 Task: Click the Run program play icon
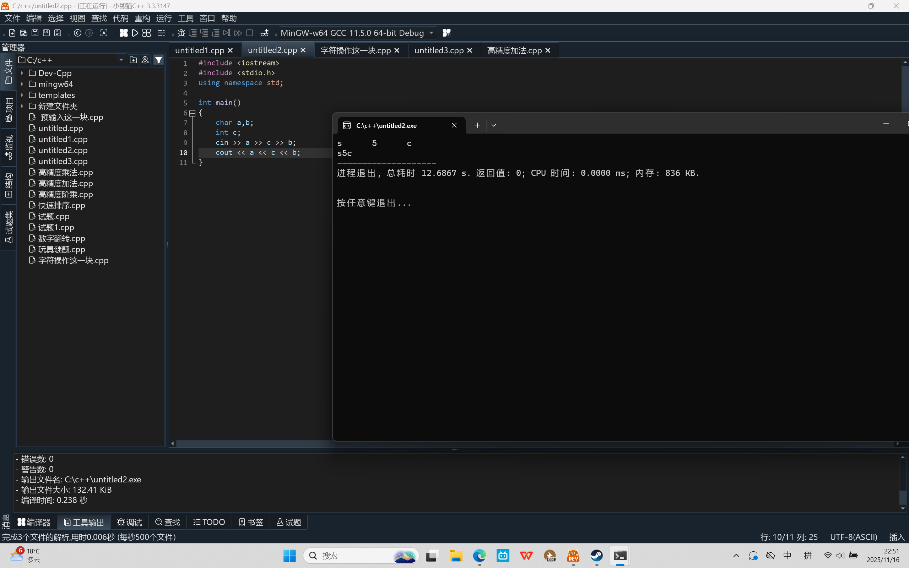pos(135,33)
